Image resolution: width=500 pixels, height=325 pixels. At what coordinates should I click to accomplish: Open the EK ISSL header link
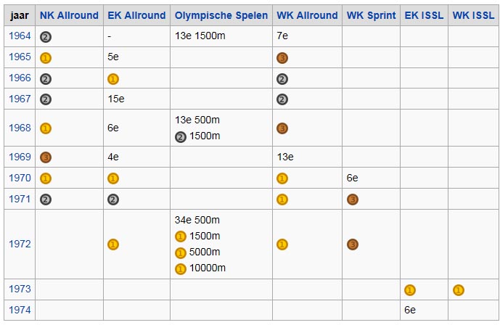[x=424, y=15]
